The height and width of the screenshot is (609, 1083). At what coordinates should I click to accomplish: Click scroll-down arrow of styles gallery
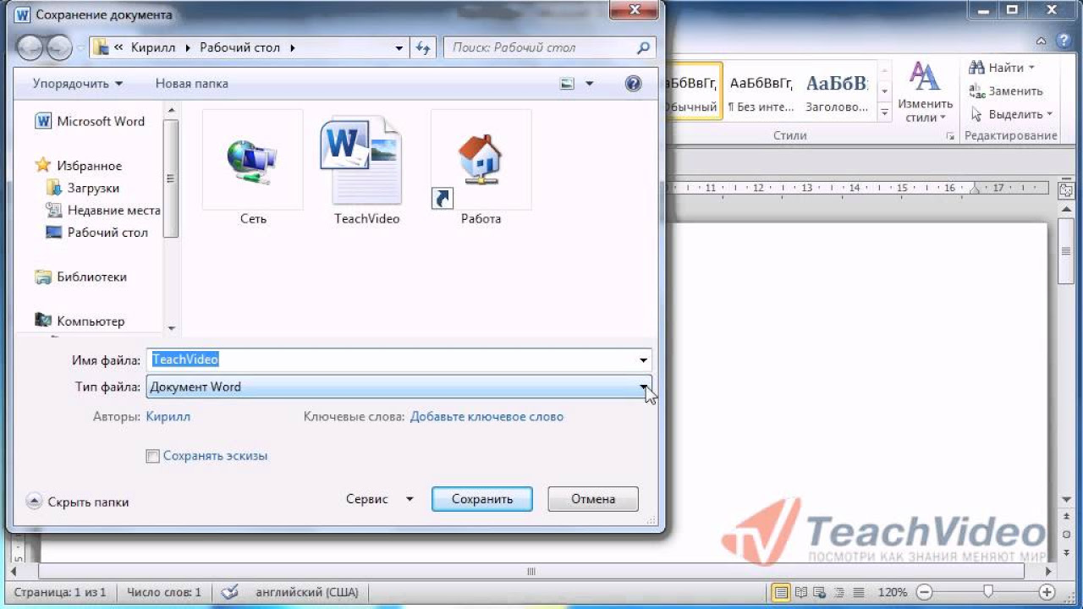(x=884, y=91)
